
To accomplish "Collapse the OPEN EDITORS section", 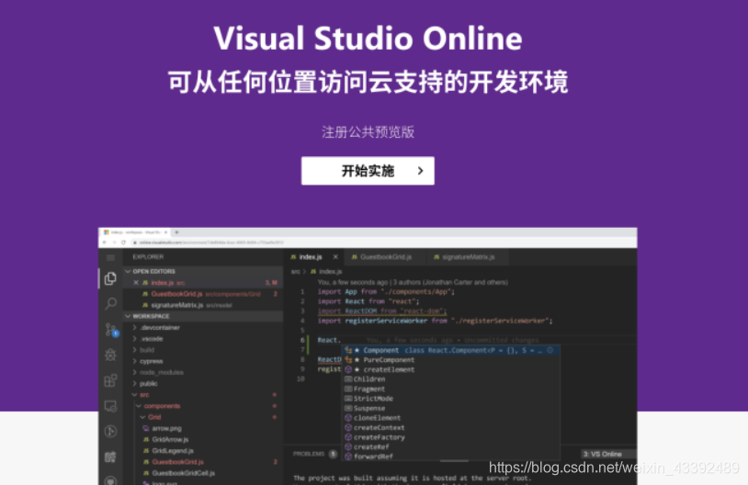I will point(204,271).
